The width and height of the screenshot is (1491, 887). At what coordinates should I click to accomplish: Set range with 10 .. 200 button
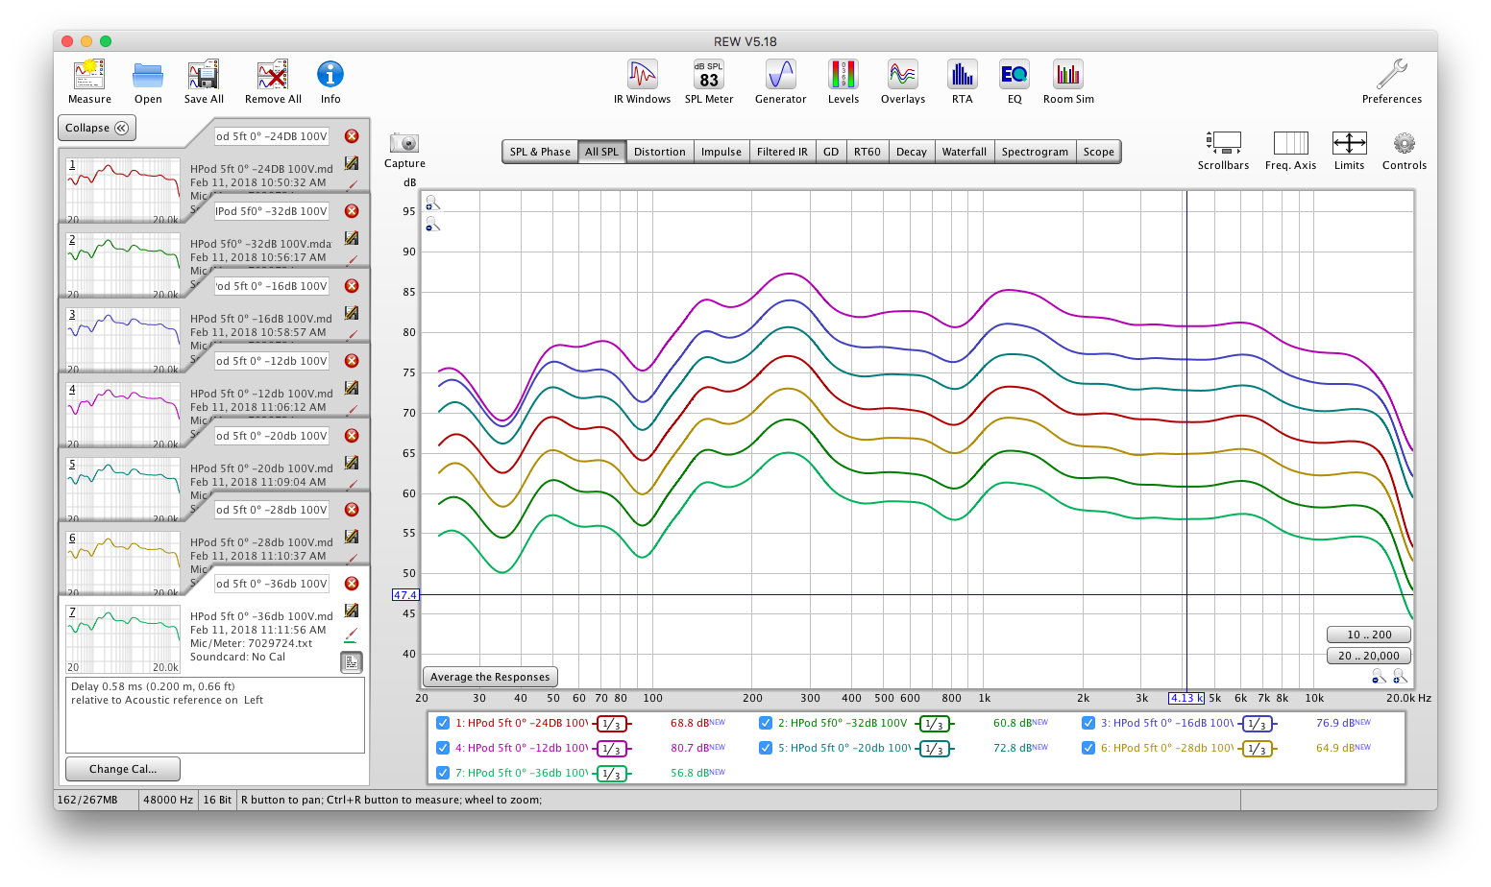pyautogui.click(x=1369, y=635)
